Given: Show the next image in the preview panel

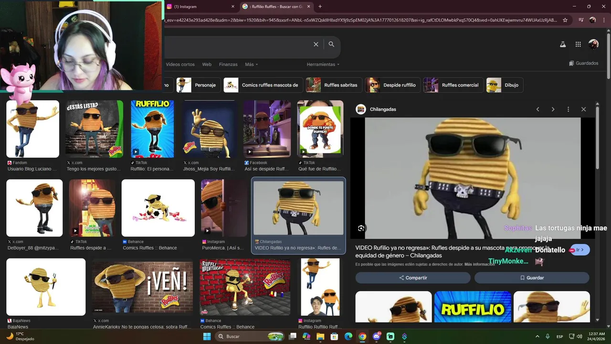Looking at the screenshot, I should click(553, 109).
